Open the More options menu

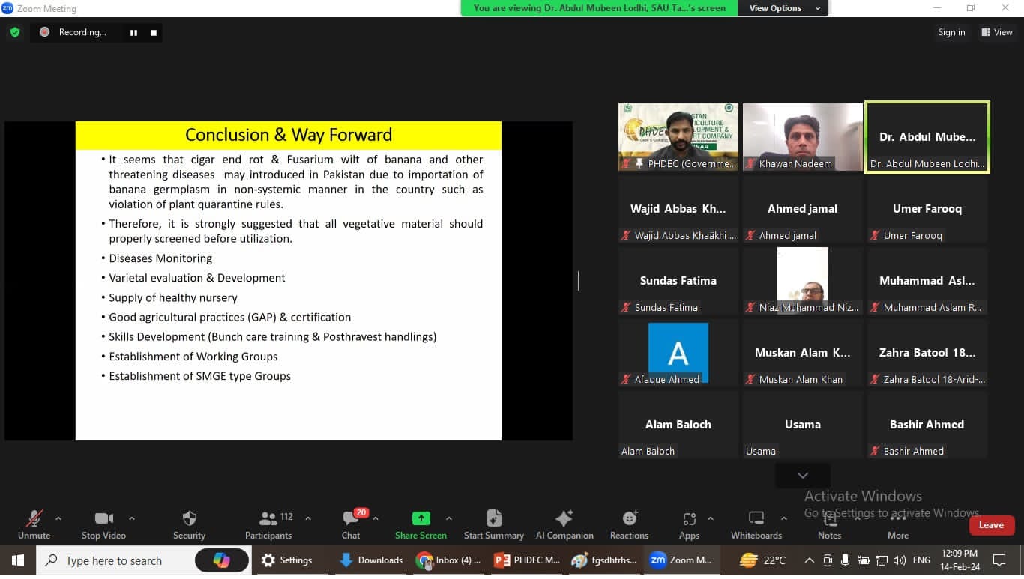[897, 519]
